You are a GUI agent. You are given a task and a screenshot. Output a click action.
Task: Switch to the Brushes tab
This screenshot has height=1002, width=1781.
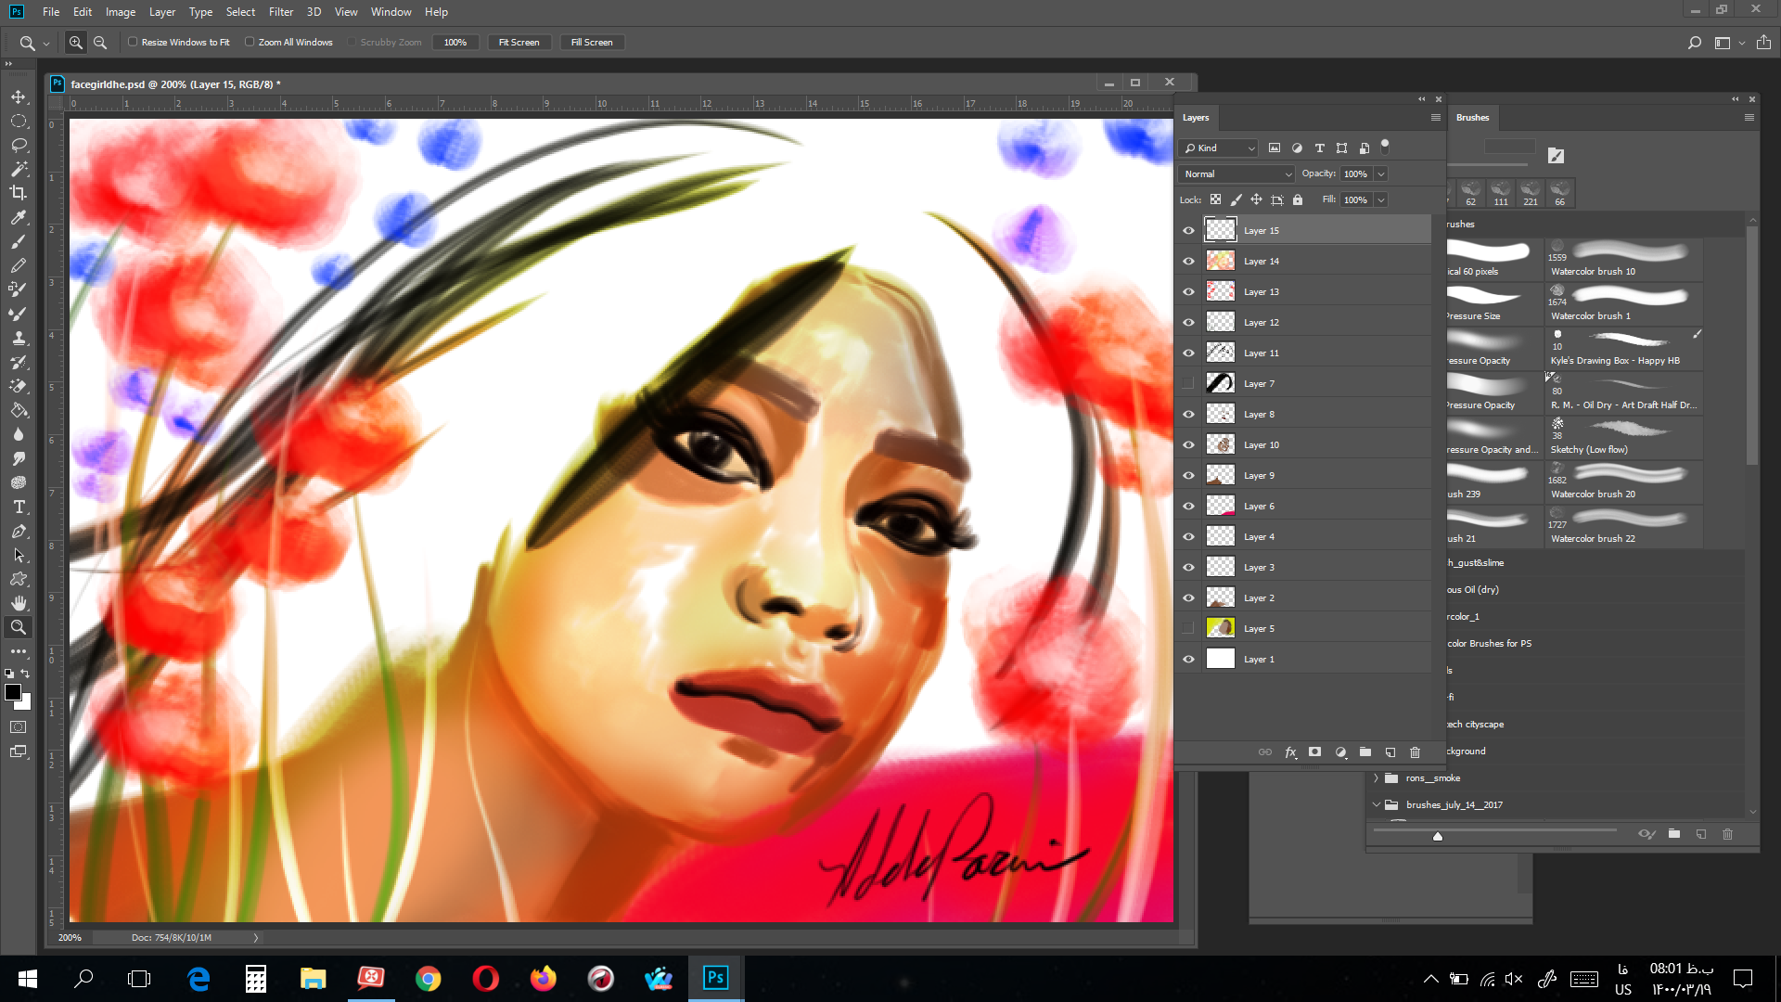(1472, 118)
